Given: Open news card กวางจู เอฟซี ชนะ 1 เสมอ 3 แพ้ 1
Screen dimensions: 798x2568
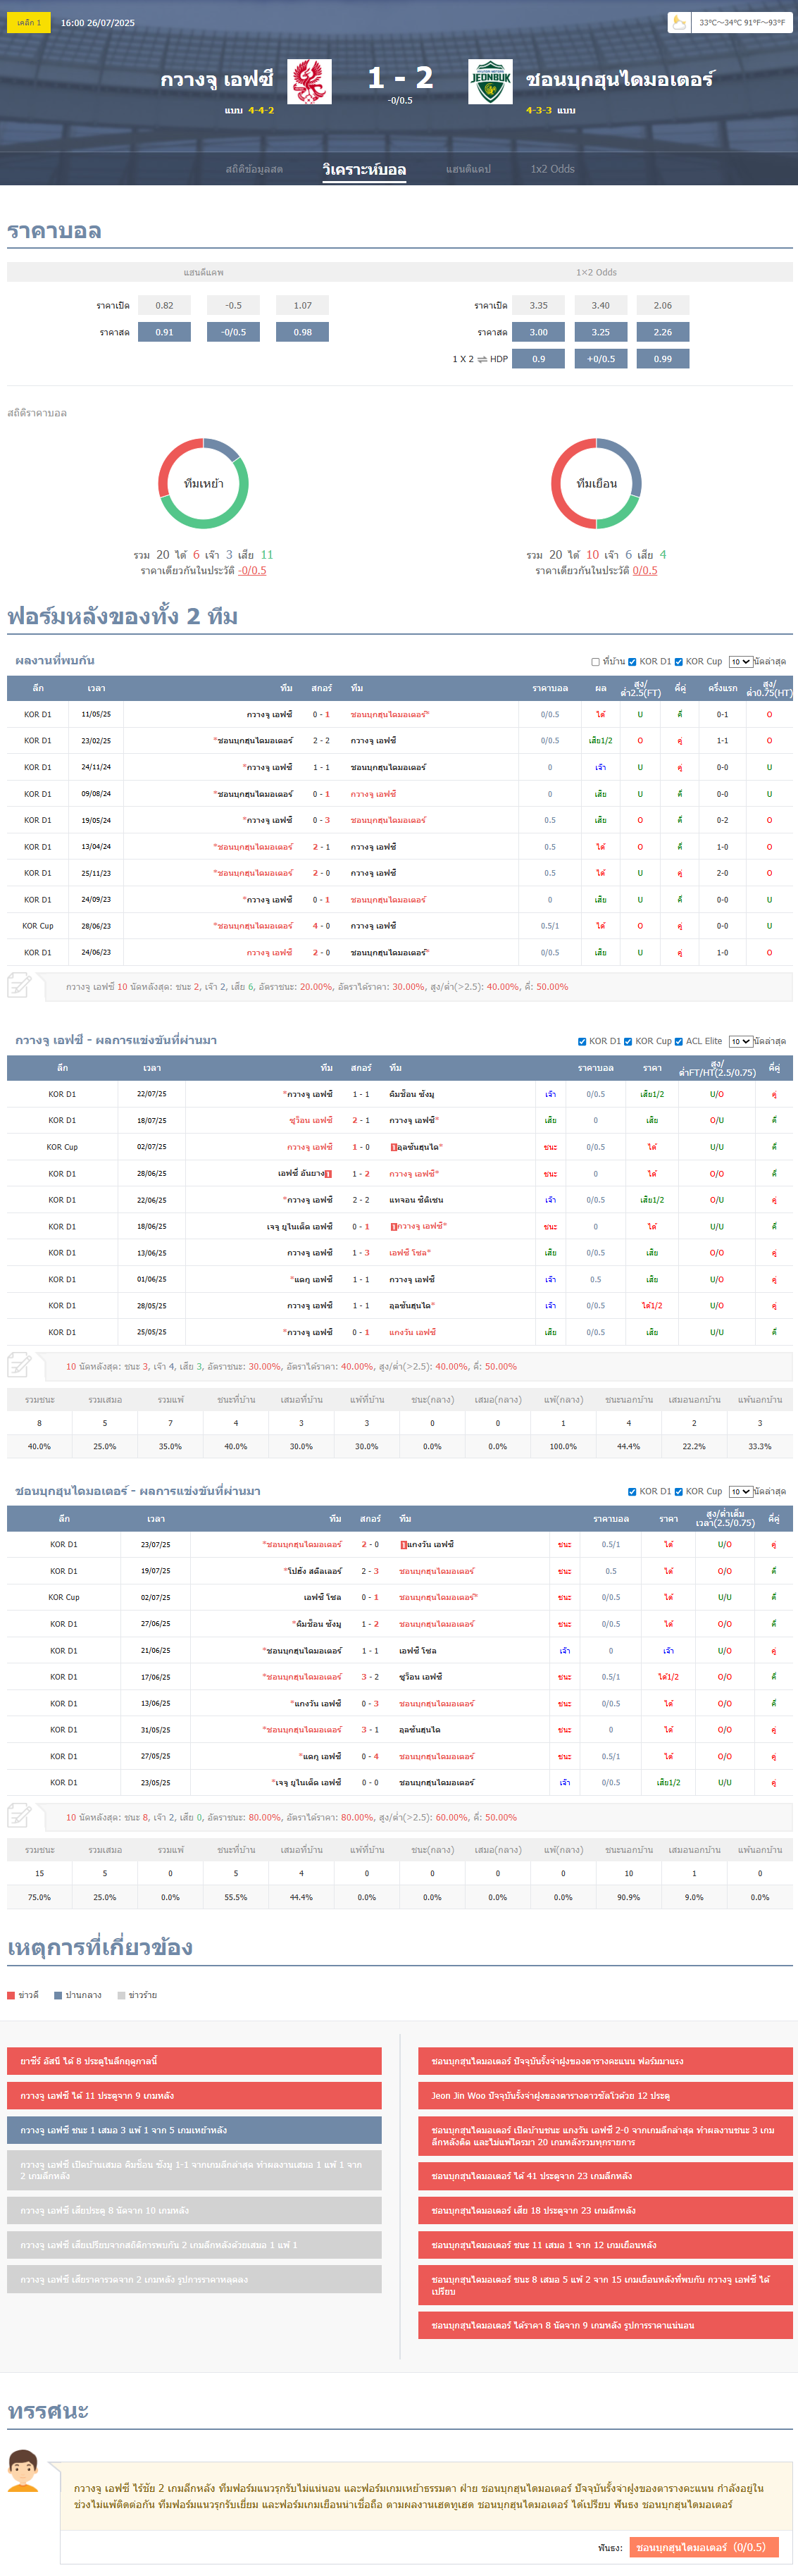Looking at the screenshot, I should 194,2129.
